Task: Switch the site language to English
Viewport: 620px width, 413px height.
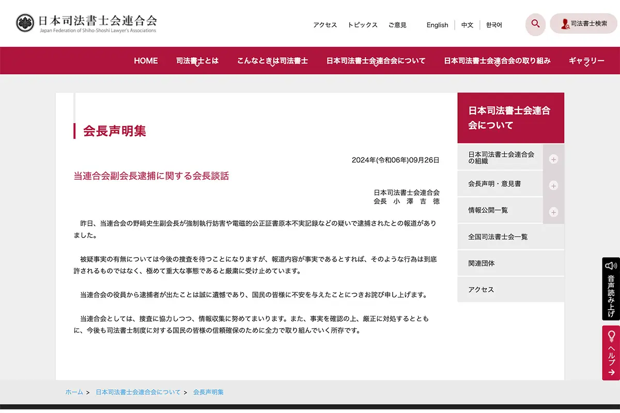Action: [437, 25]
